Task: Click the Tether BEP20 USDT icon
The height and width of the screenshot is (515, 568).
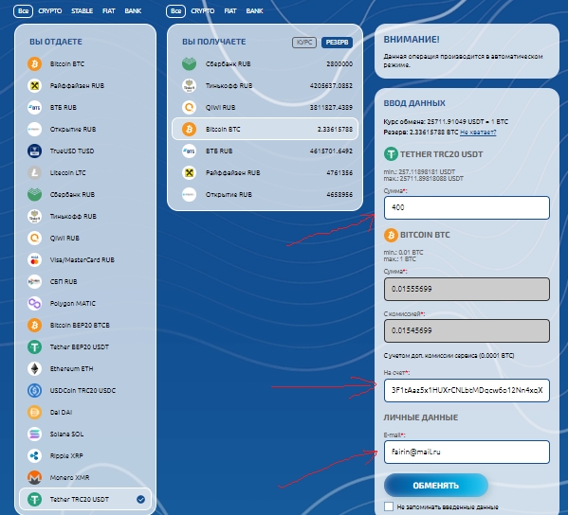Action: 35,346
